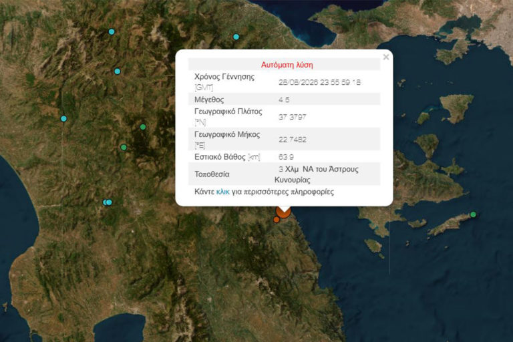The height and width of the screenshot is (342, 513).
Task: Select the green marker on the far eastern island
Action: (473, 214)
